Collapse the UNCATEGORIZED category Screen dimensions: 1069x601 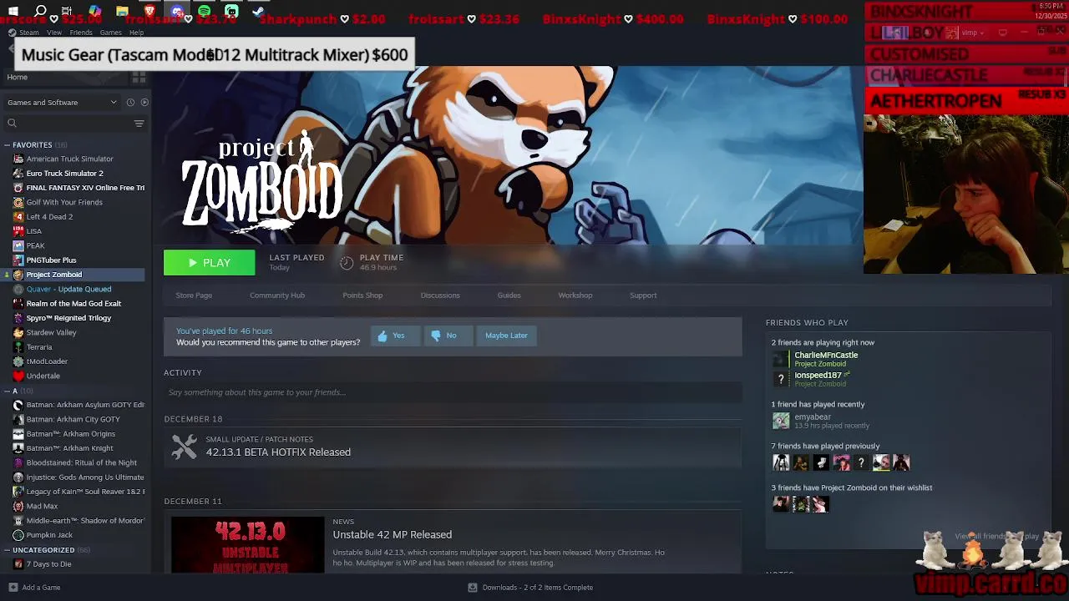(7, 550)
